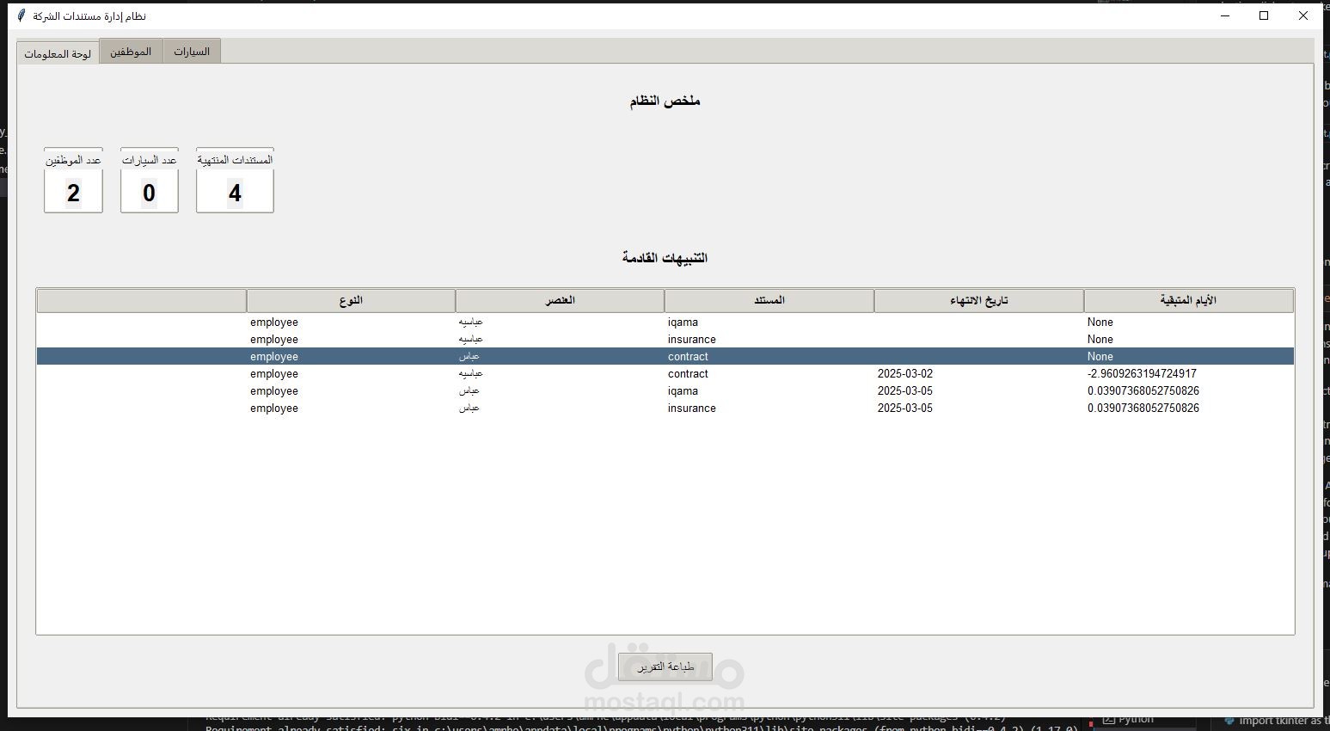
Task: Click the vehicles count value 0
Action: 149,193
